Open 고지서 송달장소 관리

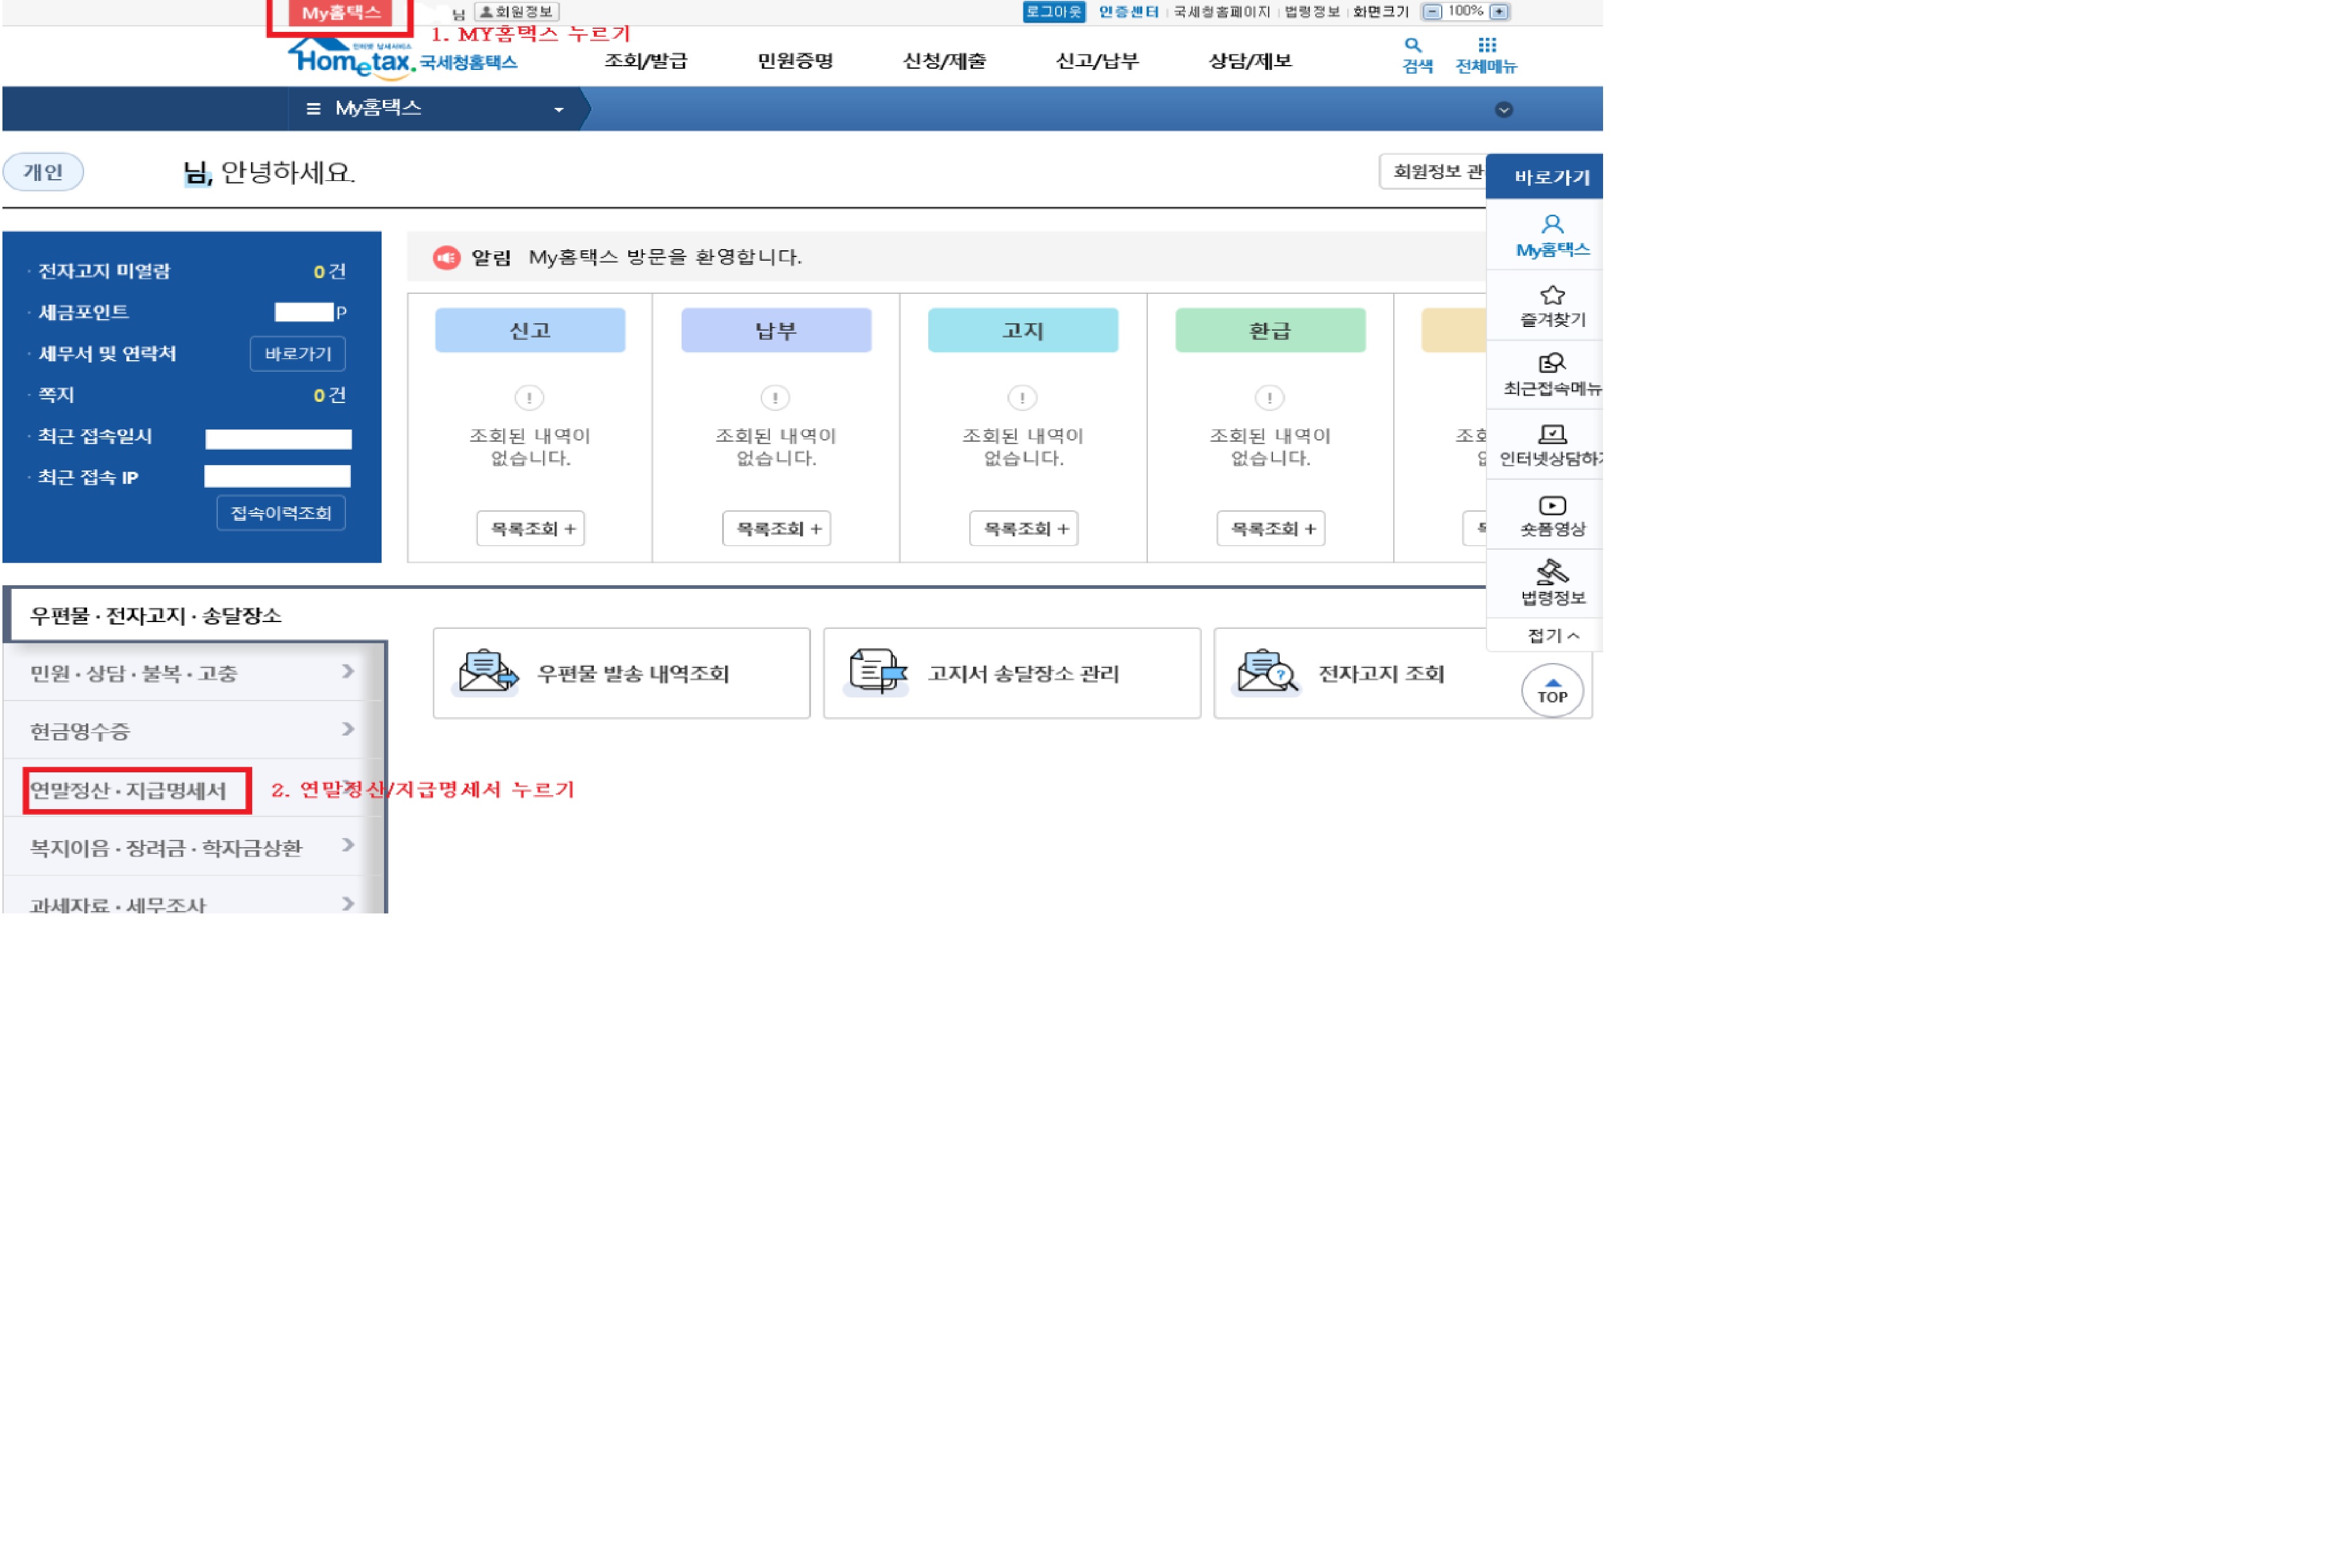pyautogui.click(x=1011, y=673)
